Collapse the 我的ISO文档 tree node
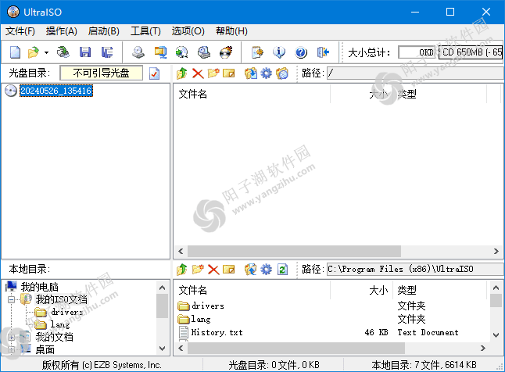This screenshot has height=372, width=505. point(11,299)
